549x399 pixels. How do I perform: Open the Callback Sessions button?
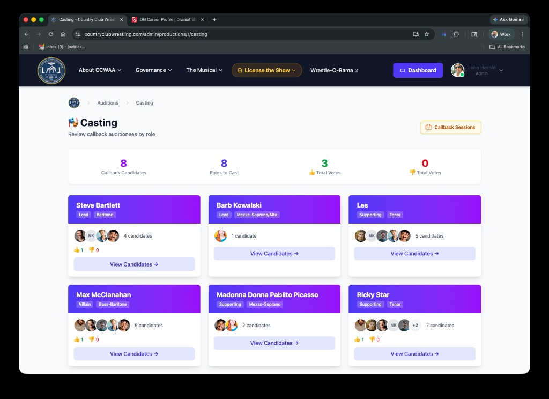[450, 127]
